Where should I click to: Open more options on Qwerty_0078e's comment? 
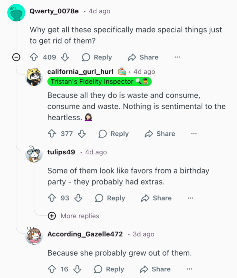(x=177, y=57)
